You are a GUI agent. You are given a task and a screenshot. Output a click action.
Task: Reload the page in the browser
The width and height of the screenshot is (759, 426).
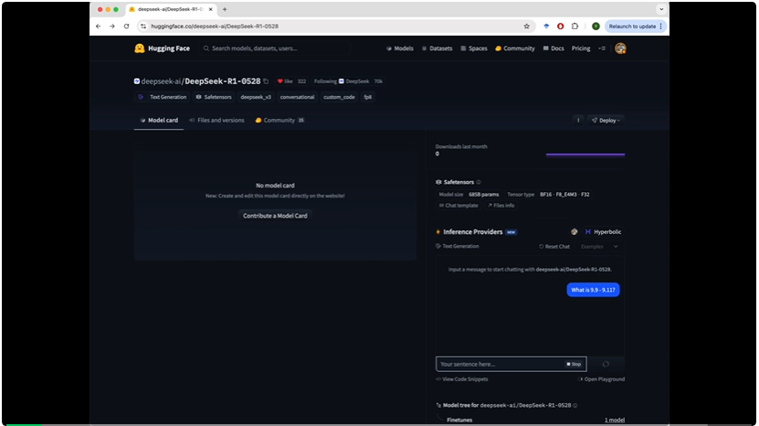[x=126, y=27]
